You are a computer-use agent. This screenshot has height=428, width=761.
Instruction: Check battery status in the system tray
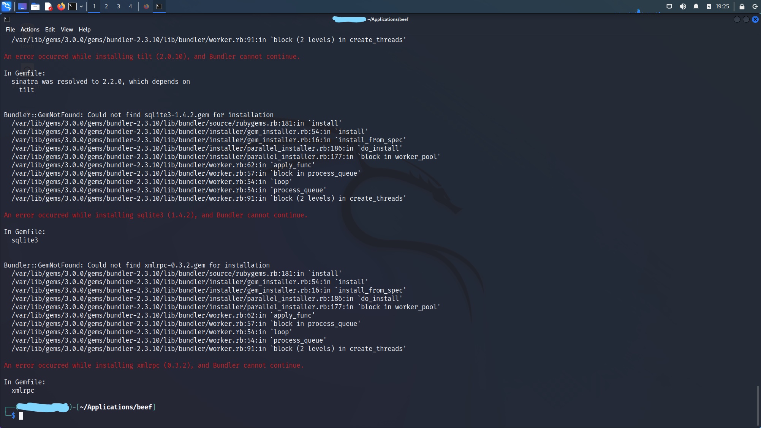tap(709, 6)
